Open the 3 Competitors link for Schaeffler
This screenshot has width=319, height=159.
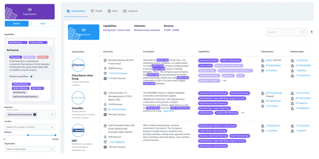(x=302, y=108)
